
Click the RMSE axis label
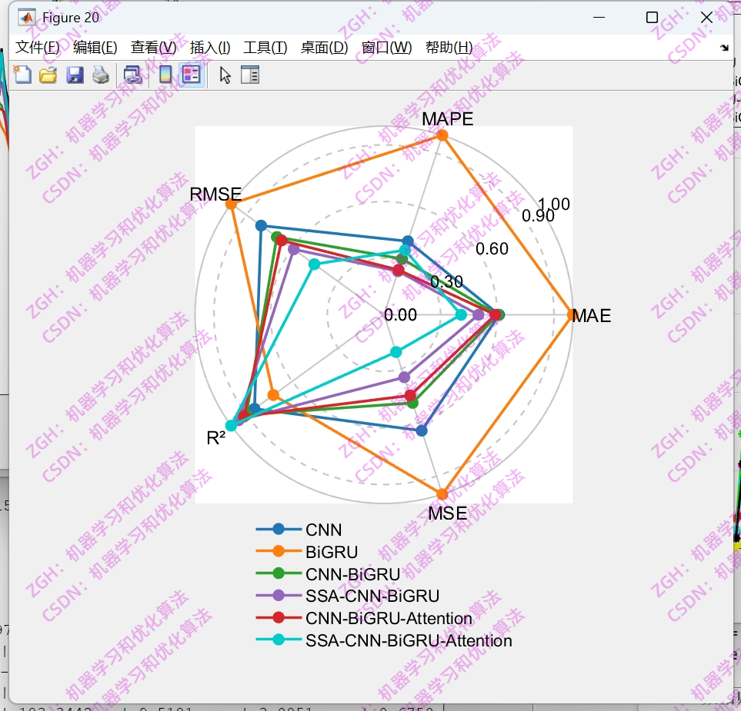click(x=215, y=194)
